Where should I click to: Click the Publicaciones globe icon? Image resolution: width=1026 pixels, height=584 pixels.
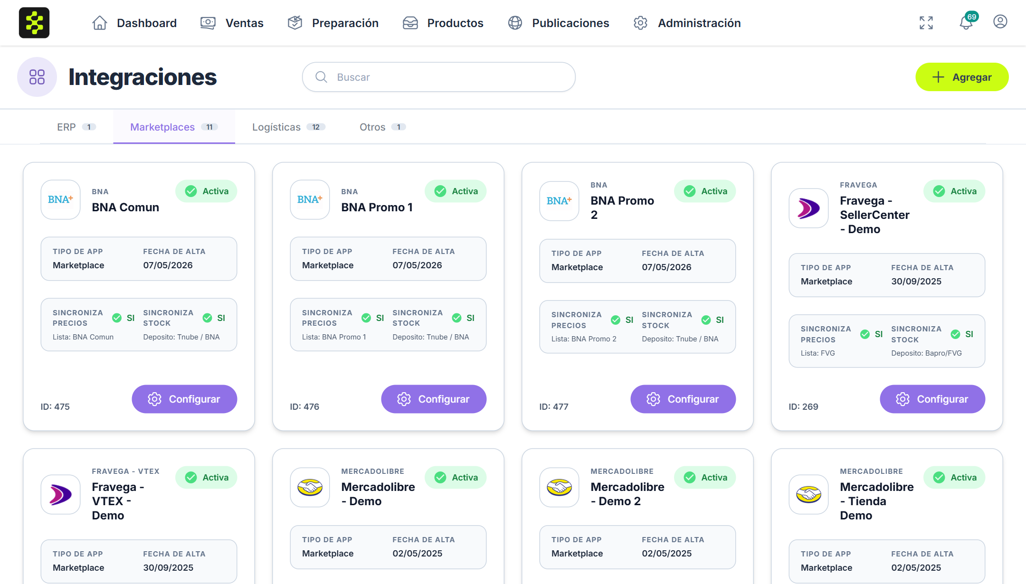(515, 23)
